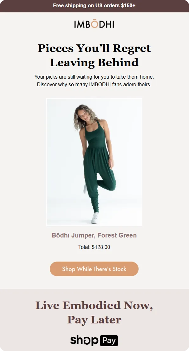Click the orange Ō letter in the logo
Screen dimensions: 189x351
pos(95,24)
